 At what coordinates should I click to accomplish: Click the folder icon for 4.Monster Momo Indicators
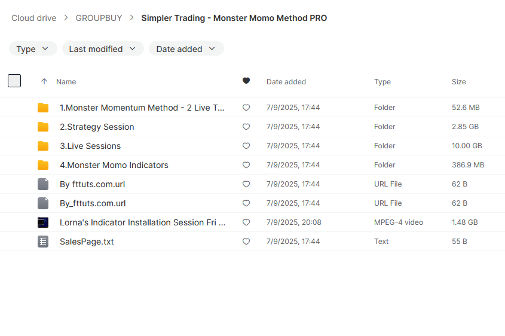pyautogui.click(x=43, y=165)
